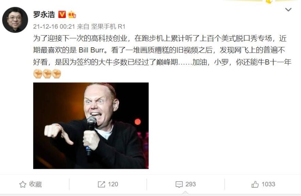Click the crown membership badge icon
301x196 pixels.
point(72,14)
